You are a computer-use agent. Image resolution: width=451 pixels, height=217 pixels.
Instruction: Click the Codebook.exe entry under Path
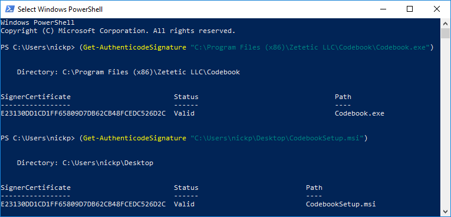(360, 113)
